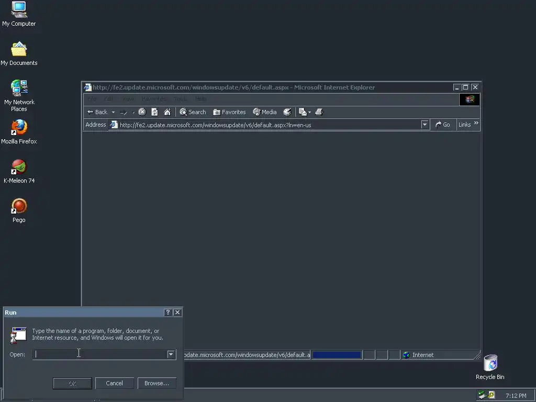Click the Run dialog help question mark
This screenshot has height=402, width=536.
tap(167, 312)
